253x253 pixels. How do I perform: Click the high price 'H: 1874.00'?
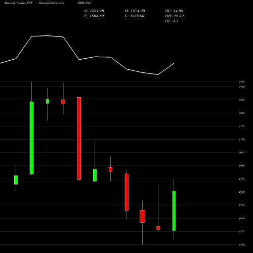pos(135,11)
